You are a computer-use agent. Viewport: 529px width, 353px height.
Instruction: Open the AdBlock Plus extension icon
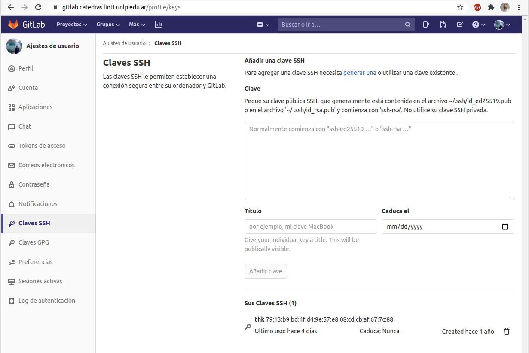coord(477,7)
